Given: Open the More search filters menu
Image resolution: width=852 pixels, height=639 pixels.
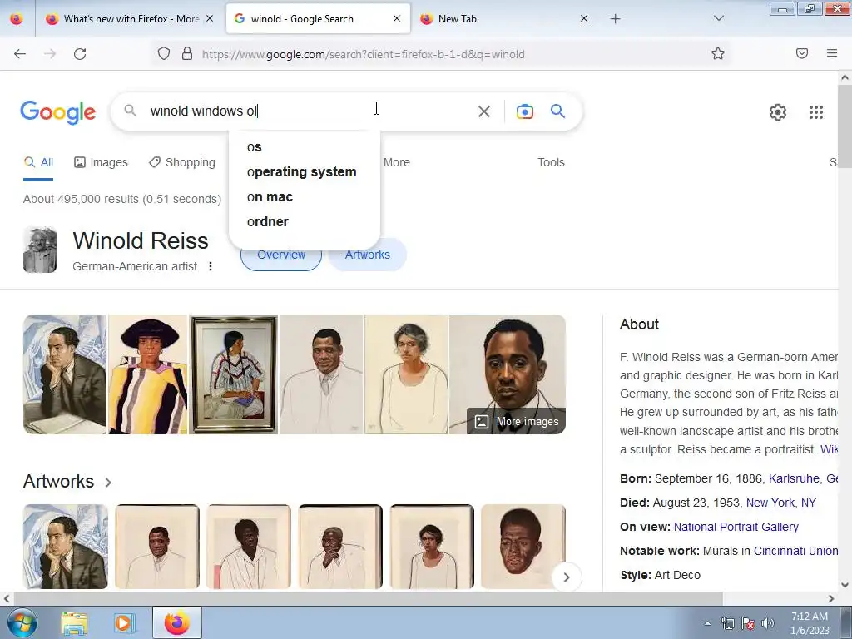Looking at the screenshot, I should click(397, 162).
